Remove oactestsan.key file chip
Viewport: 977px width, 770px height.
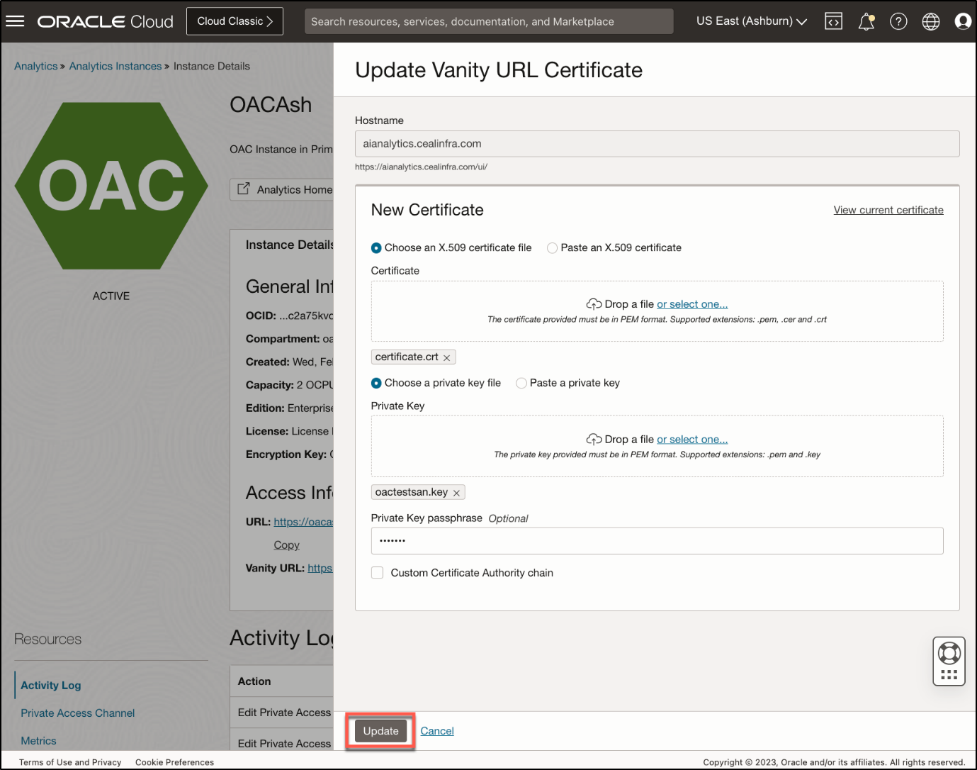pyautogui.click(x=456, y=493)
